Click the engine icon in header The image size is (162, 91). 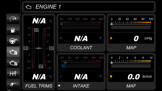pos(29,7)
